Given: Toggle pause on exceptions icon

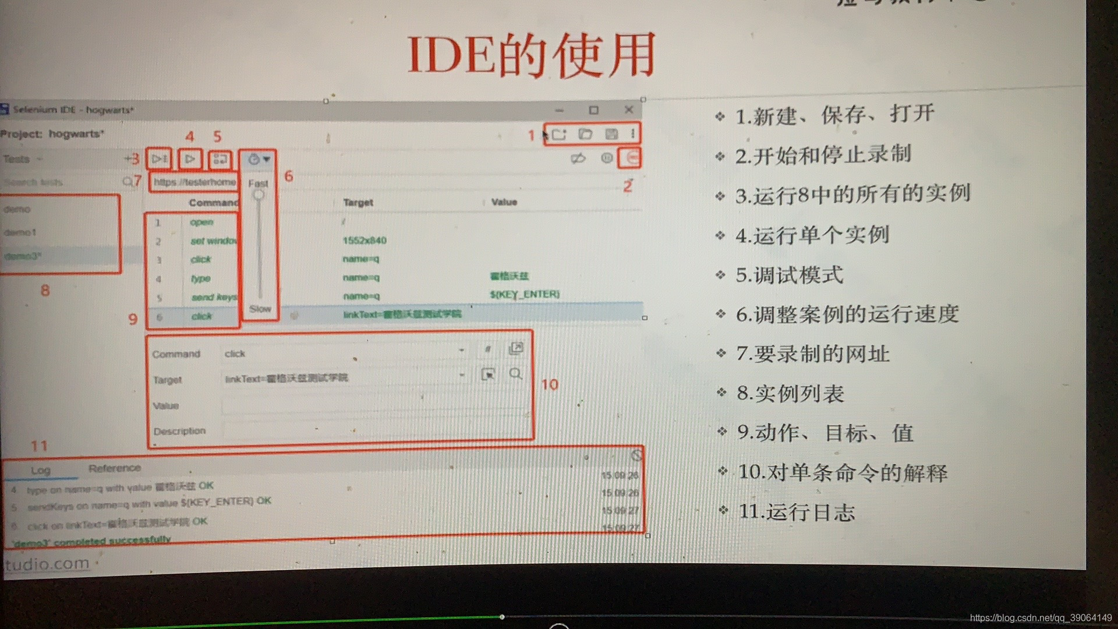Looking at the screenshot, I should pyautogui.click(x=606, y=158).
